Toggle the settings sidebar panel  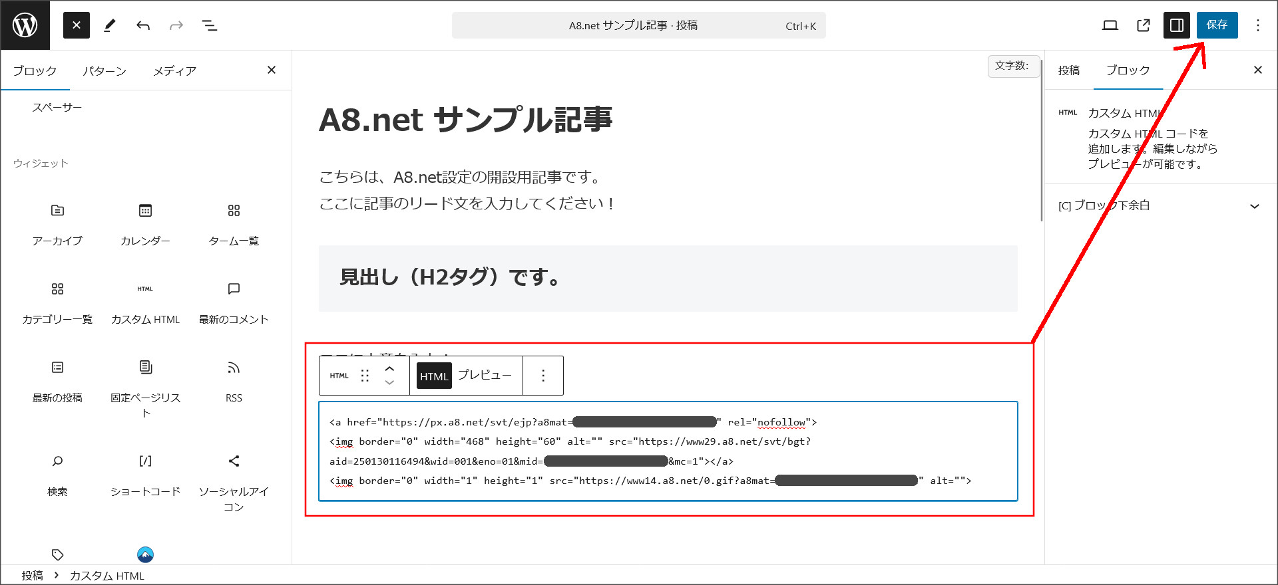[1176, 25]
